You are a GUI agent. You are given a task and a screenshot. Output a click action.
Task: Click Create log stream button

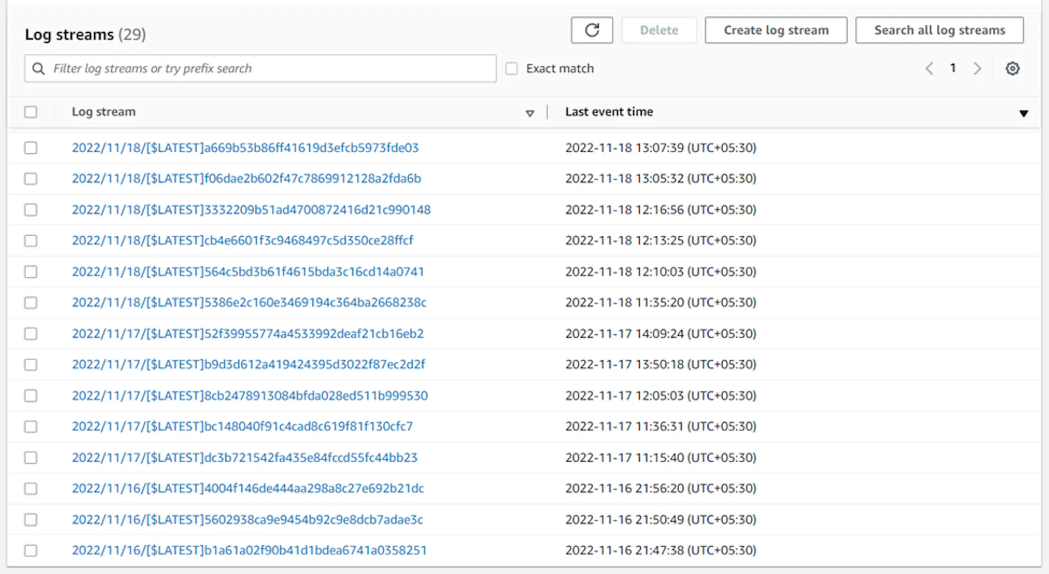[776, 30]
